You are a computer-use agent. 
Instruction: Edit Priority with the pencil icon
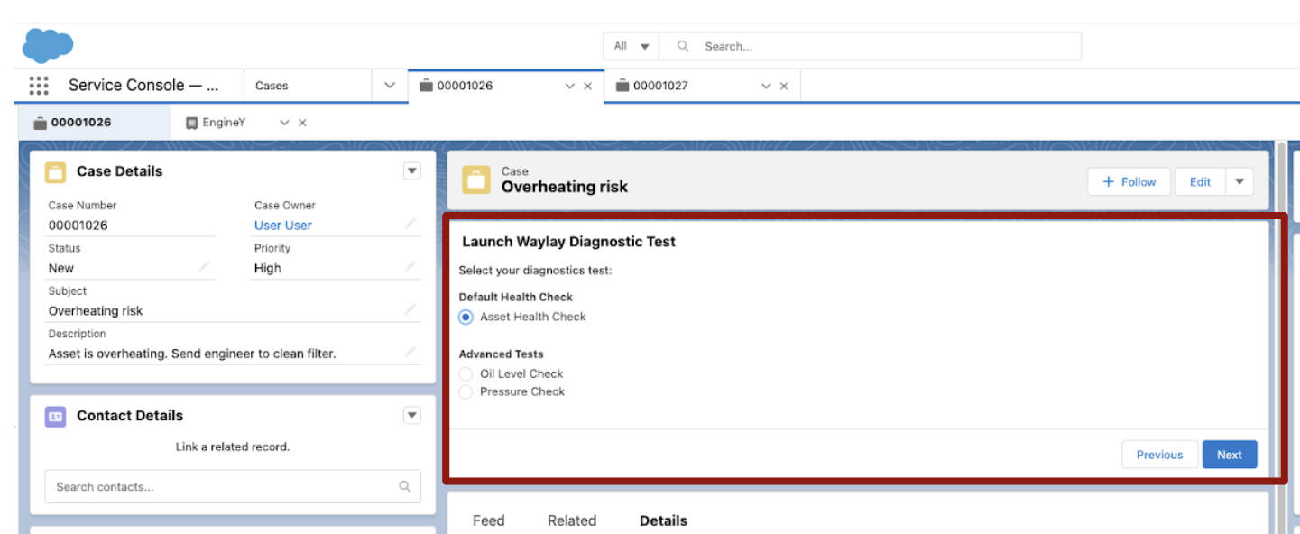[410, 266]
